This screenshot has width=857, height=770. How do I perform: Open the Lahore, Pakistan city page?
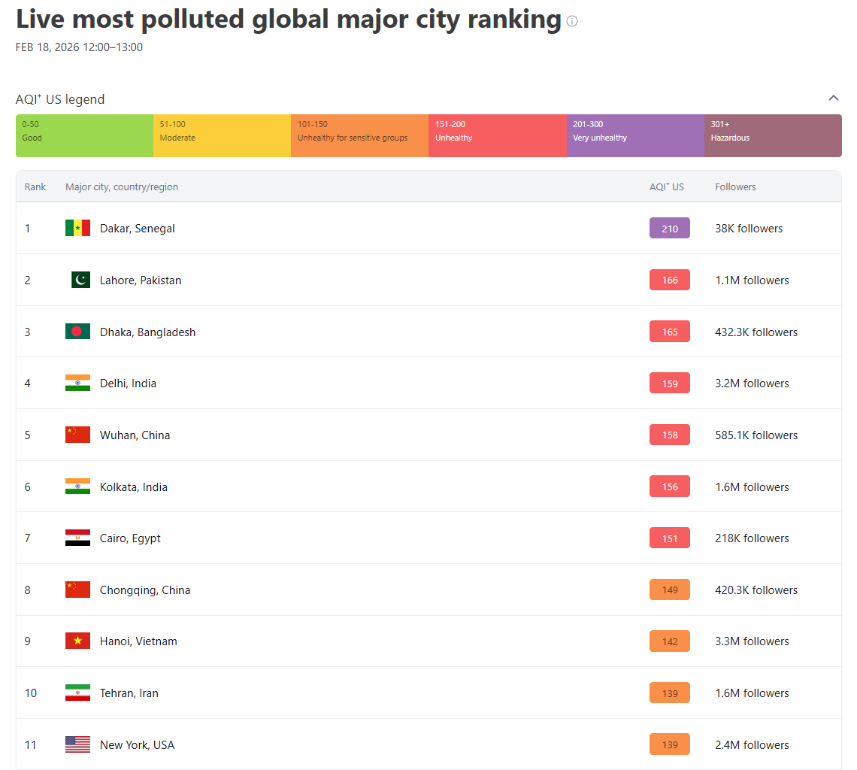point(141,280)
